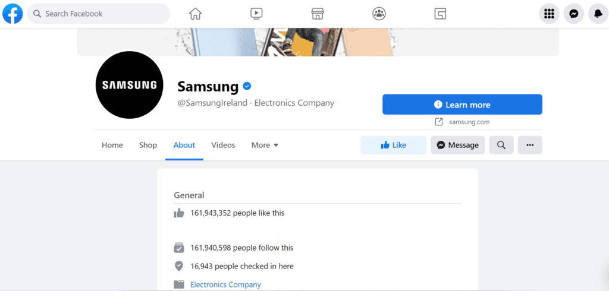Viewport: 609px width, 291px height.
Task: Open the Gaming icon in top bar
Action: (440, 14)
